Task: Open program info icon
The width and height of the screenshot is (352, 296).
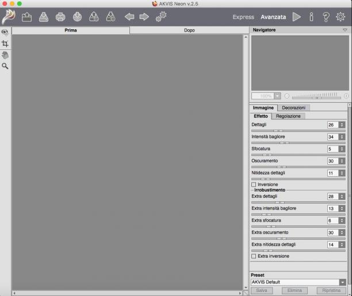Action: (x=311, y=17)
